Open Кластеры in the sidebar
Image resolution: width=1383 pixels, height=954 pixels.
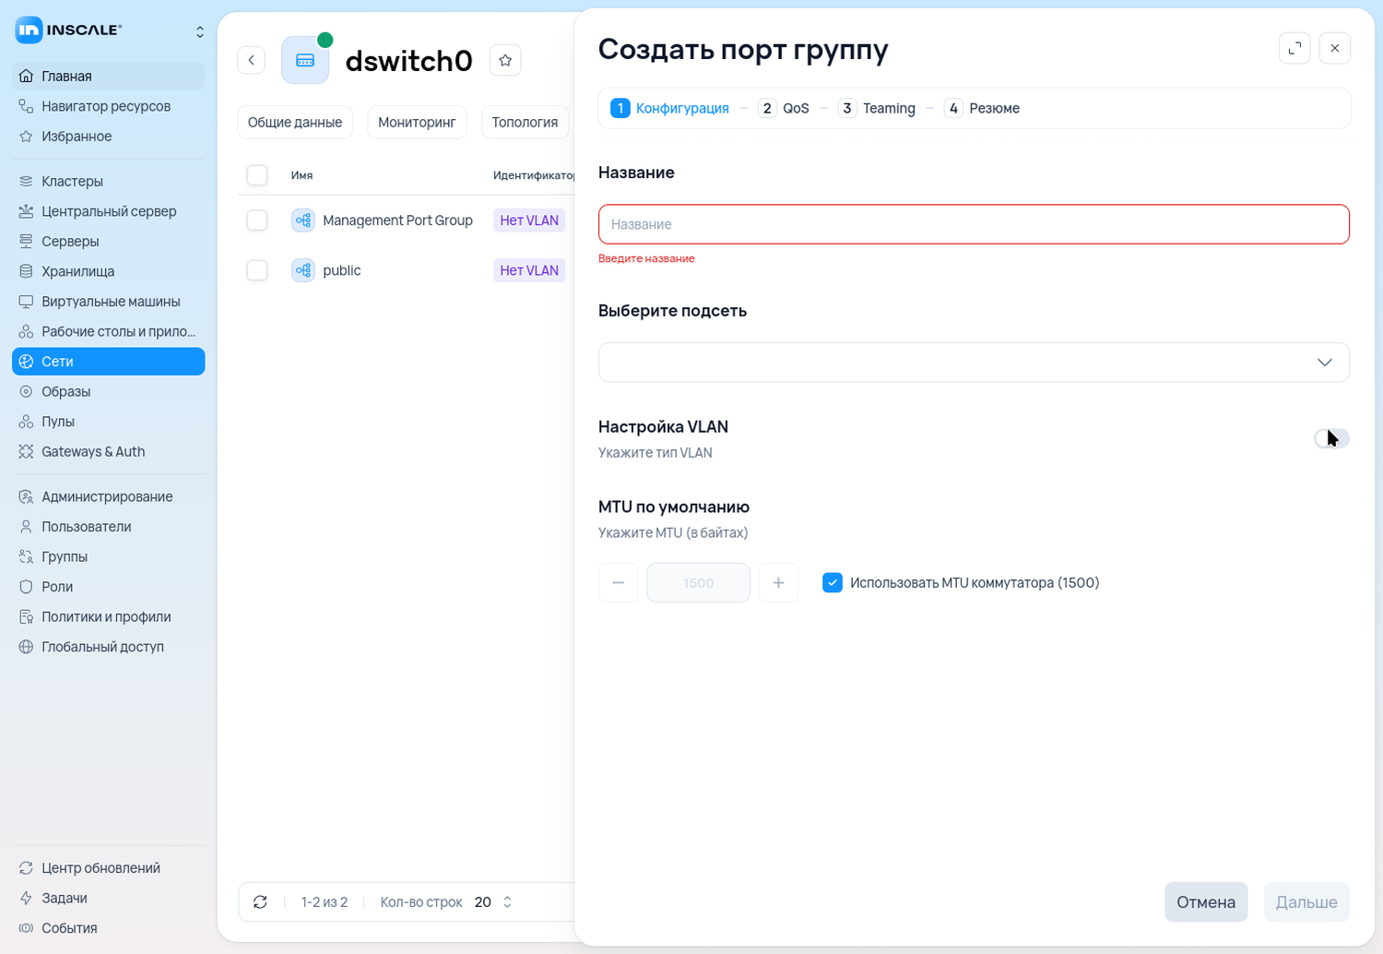[109, 182]
